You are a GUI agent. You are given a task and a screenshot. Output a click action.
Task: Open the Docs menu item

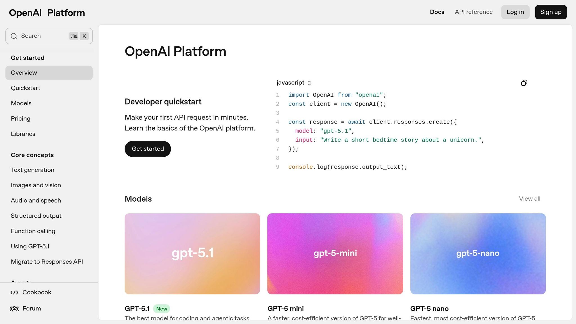tap(437, 12)
